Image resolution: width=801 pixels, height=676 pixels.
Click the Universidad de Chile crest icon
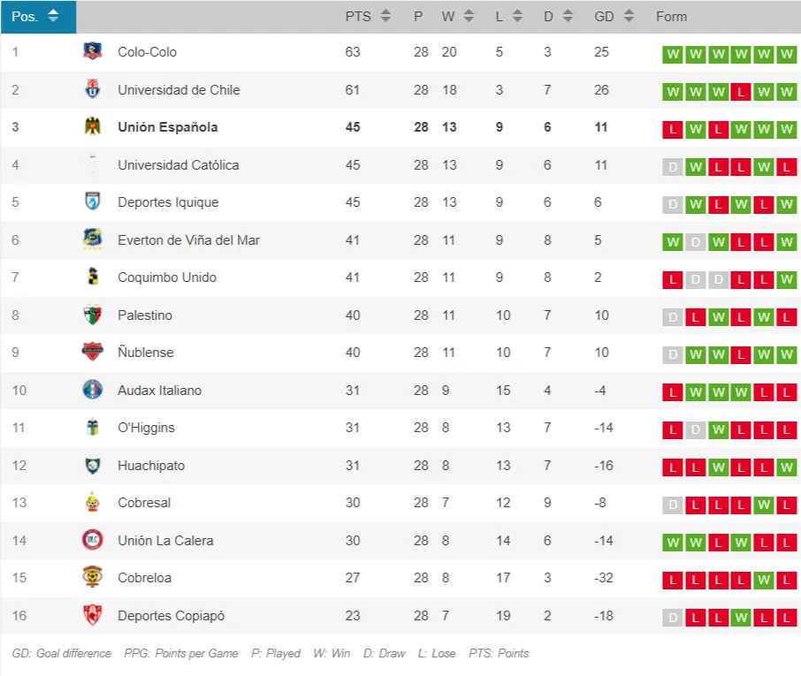[x=92, y=89]
